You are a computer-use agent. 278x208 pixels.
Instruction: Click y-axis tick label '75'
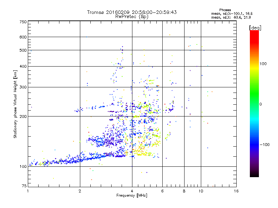pyautogui.click(x=24, y=186)
